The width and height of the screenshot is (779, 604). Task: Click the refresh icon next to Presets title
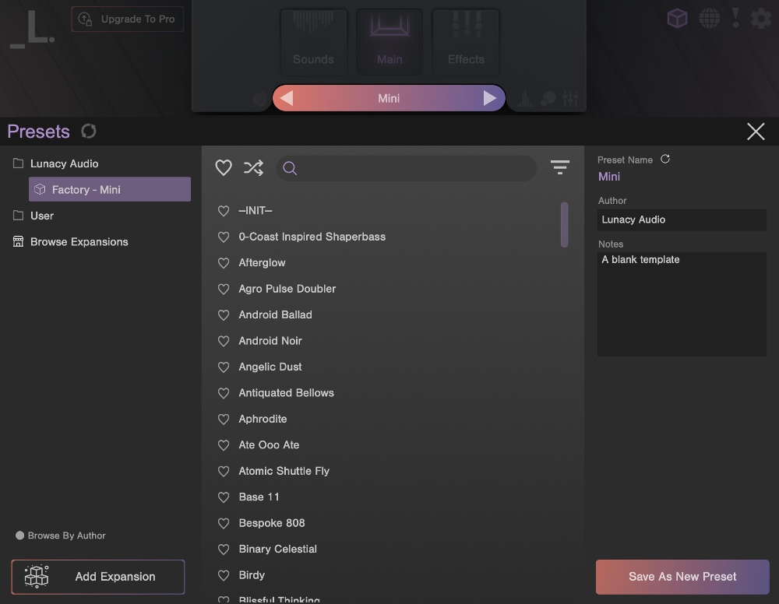88,131
